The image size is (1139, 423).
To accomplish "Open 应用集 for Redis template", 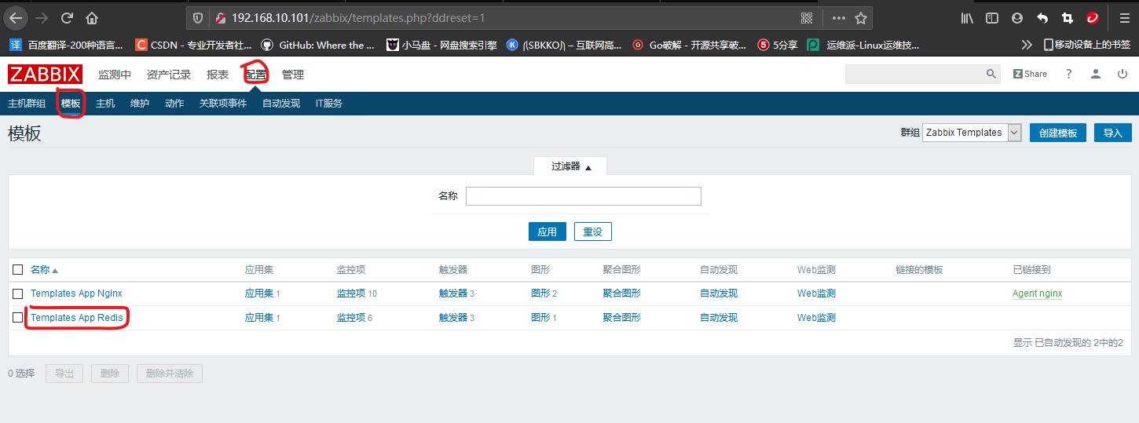I will 259,318.
